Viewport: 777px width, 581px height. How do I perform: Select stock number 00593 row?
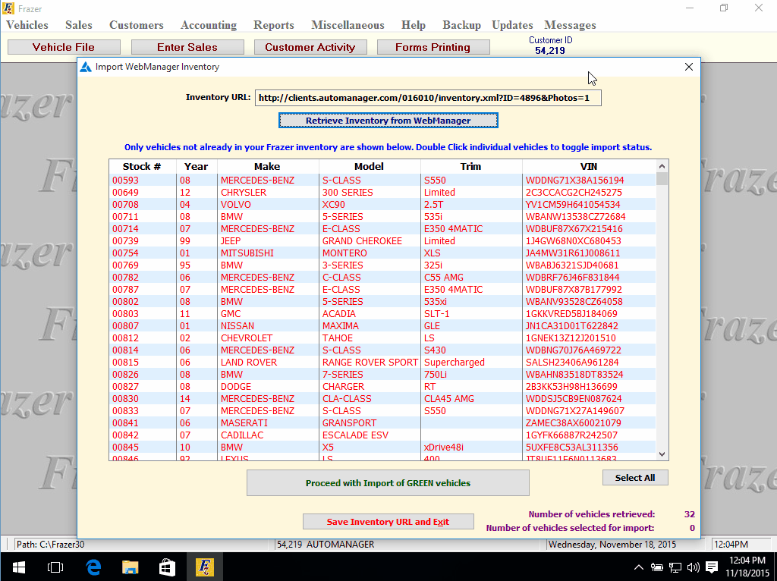click(382, 181)
